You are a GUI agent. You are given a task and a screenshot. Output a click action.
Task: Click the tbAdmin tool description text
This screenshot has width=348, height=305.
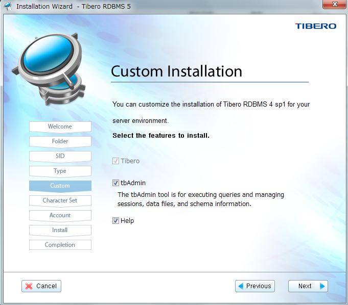201,199
